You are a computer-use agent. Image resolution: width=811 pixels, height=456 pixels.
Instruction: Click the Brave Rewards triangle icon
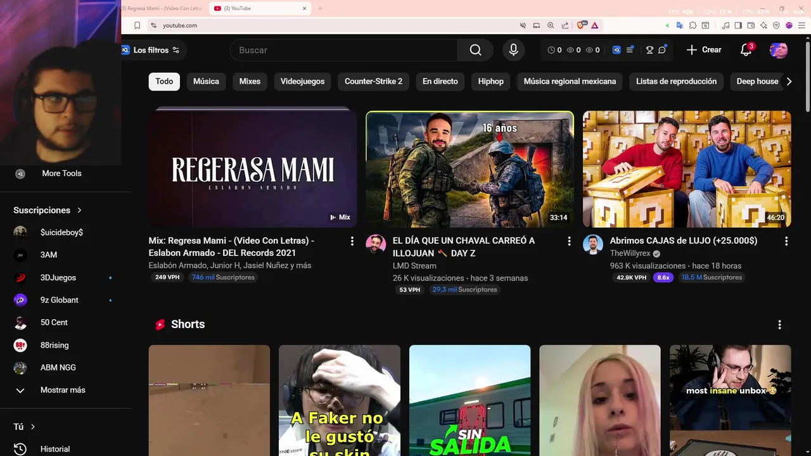pos(595,25)
